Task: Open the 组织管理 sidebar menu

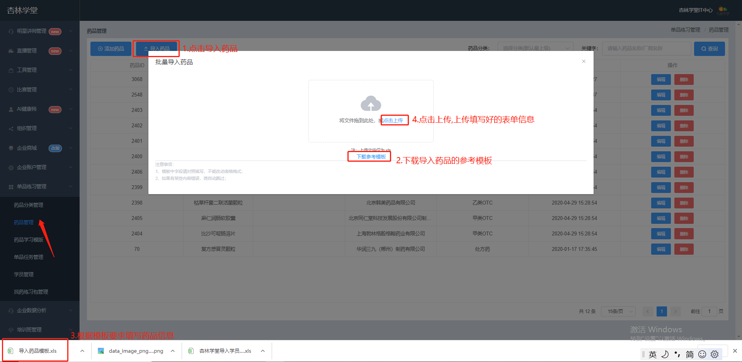Action: point(40,128)
